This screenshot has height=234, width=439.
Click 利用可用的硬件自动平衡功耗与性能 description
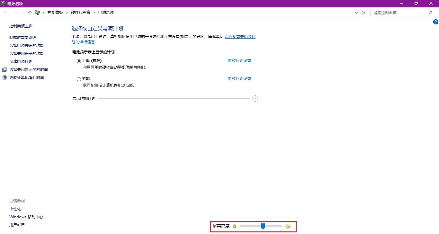pyautogui.click(x=114, y=68)
